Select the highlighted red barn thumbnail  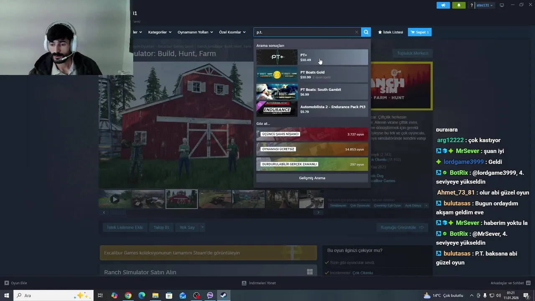pos(181,199)
